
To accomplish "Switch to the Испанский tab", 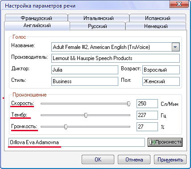I will pyautogui.click(x=158, y=18).
